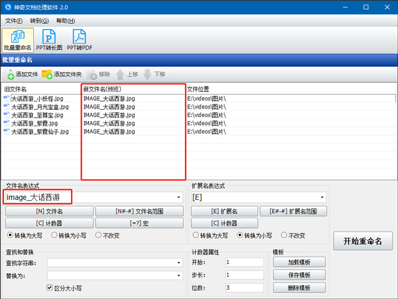Click the 开始重命名 button

363,241
